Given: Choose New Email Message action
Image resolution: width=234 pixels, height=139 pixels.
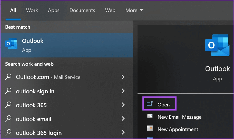Looking at the screenshot, I should pos(179,117).
